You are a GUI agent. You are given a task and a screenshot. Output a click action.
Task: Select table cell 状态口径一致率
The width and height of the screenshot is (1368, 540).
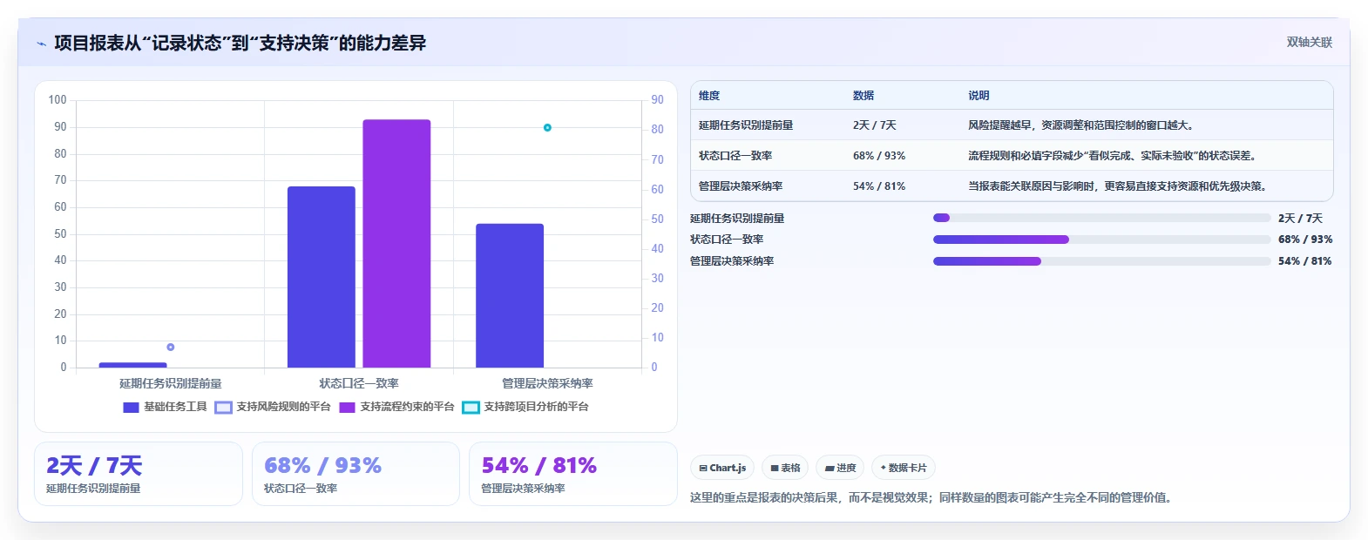click(x=735, y=156)
